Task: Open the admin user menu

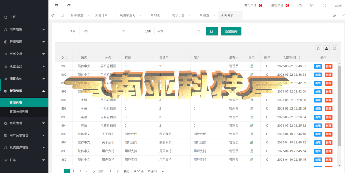Action: [340, 6]
